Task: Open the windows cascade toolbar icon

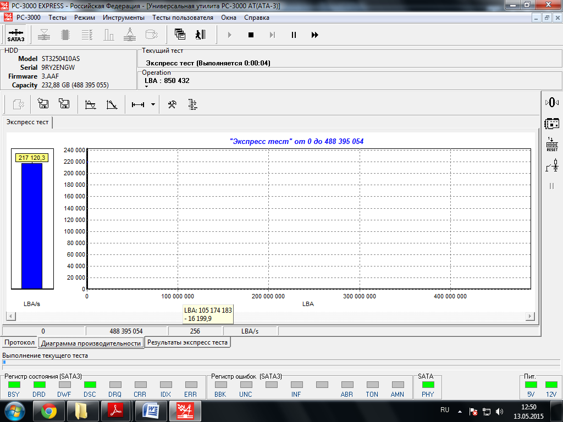Action: [180, 35]
